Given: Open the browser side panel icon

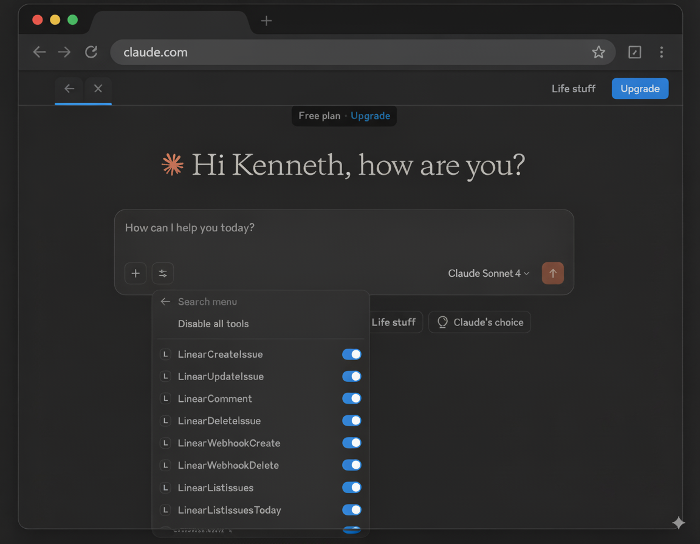Looking at the screenshot, I should pos(634,52).
